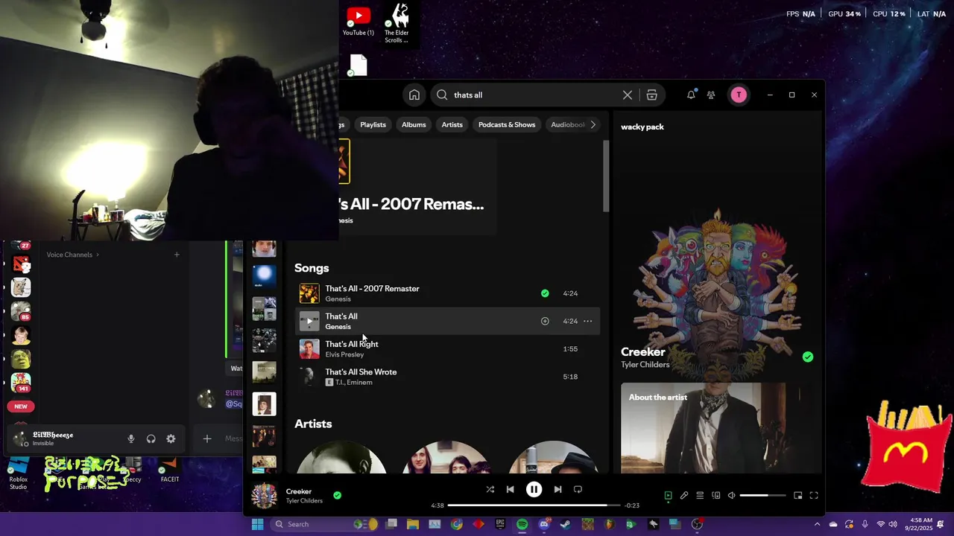This screenshot has width=954, height=536.
Task: Open File Explorer from the taskbar
Action: click(413, 524)
